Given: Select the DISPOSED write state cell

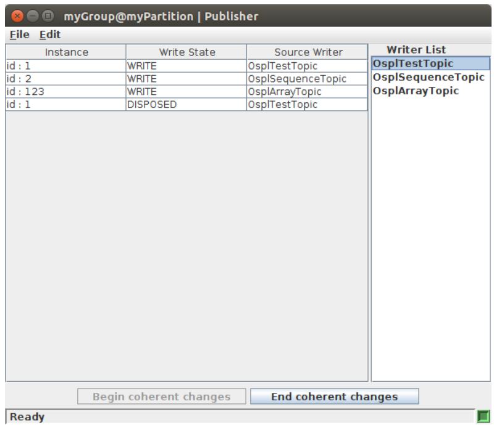Looking at the screenshot, I should (x=186, y=104).
